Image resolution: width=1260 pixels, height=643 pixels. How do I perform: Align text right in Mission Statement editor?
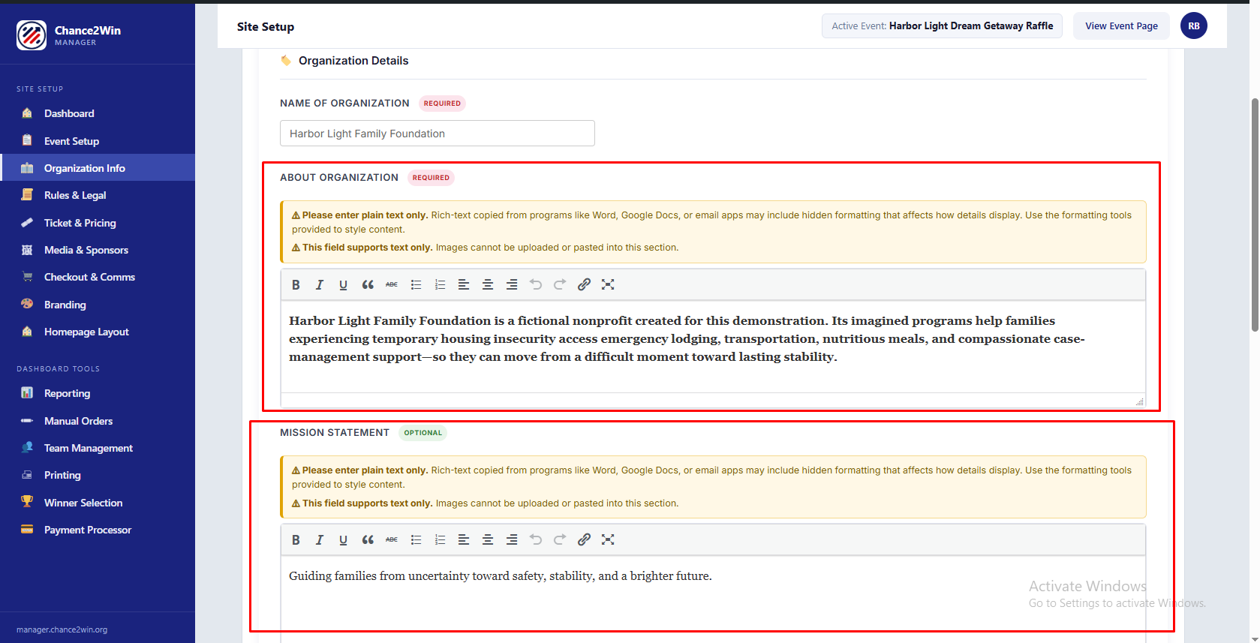click(x=512, y=539)
